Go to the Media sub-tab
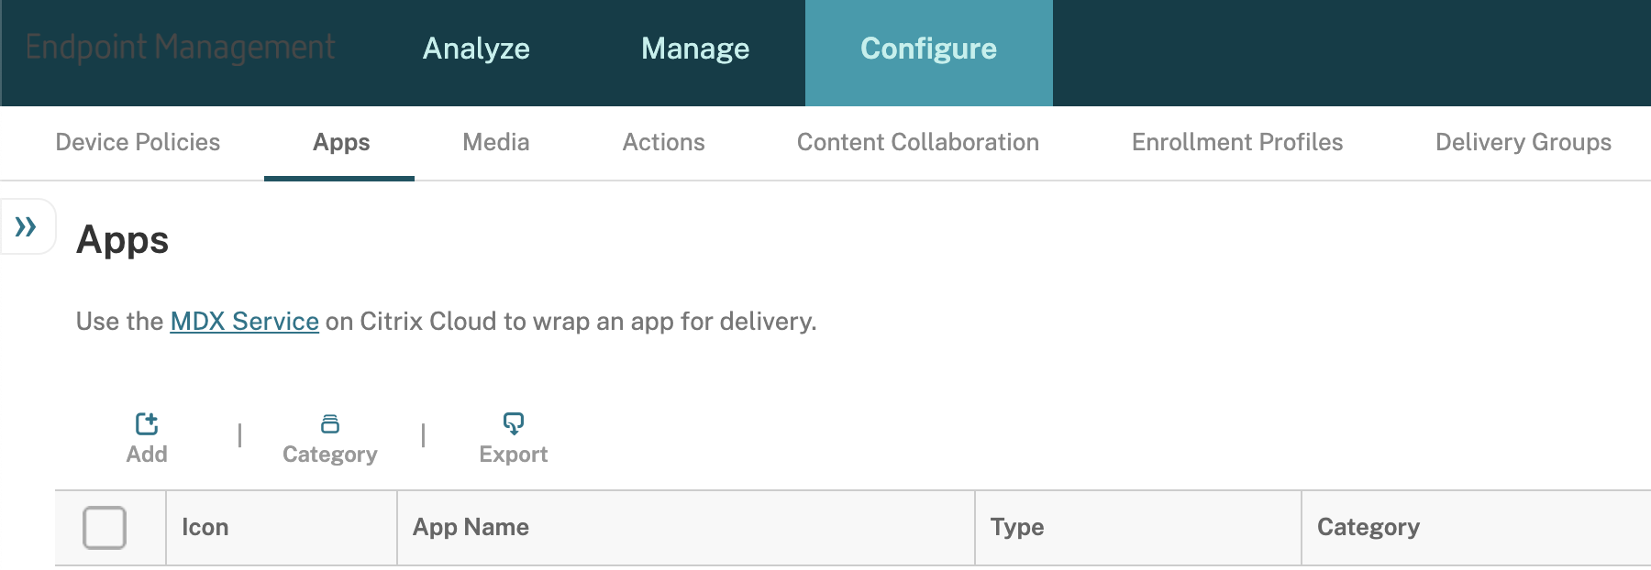This screenshot has height=570, width=1651. 495,143
